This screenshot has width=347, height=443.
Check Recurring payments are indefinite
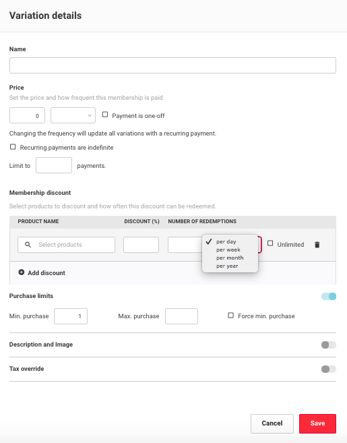pyautogui.click(x=13, y=146)
